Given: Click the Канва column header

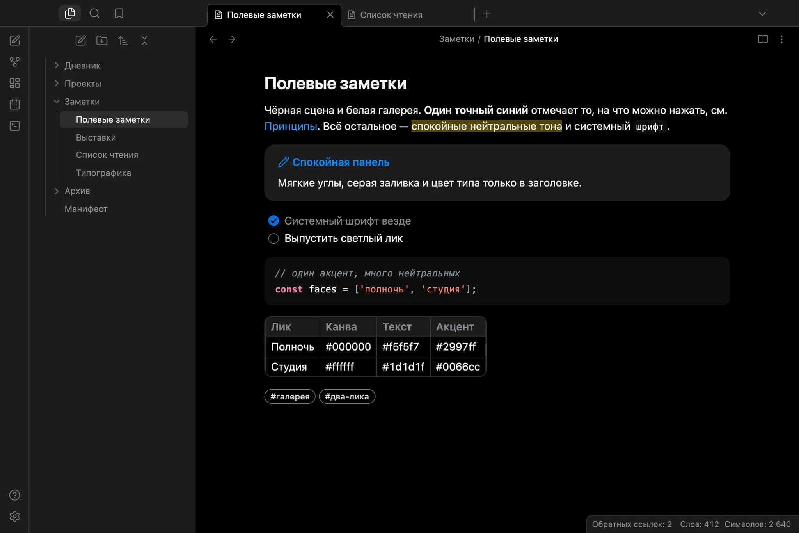Looking at the screenshot, I should click(348, 327).
